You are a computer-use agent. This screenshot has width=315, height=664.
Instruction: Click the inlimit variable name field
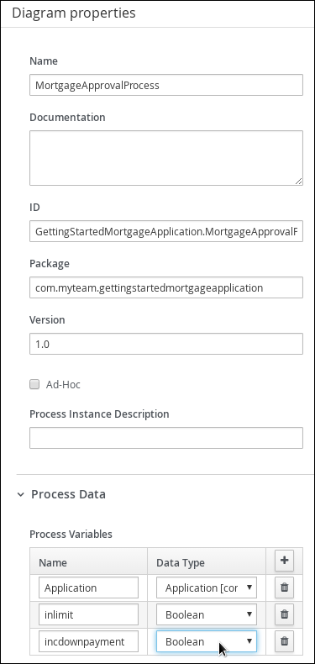coord(88,614)
